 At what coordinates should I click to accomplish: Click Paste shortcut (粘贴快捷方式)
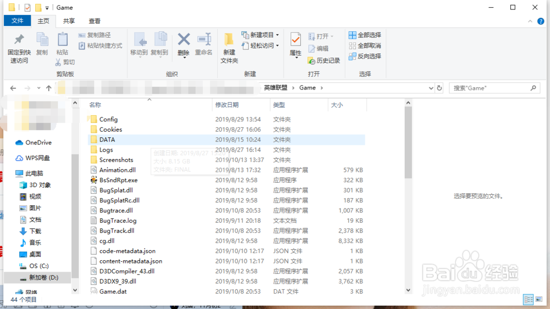coord(100,46)
